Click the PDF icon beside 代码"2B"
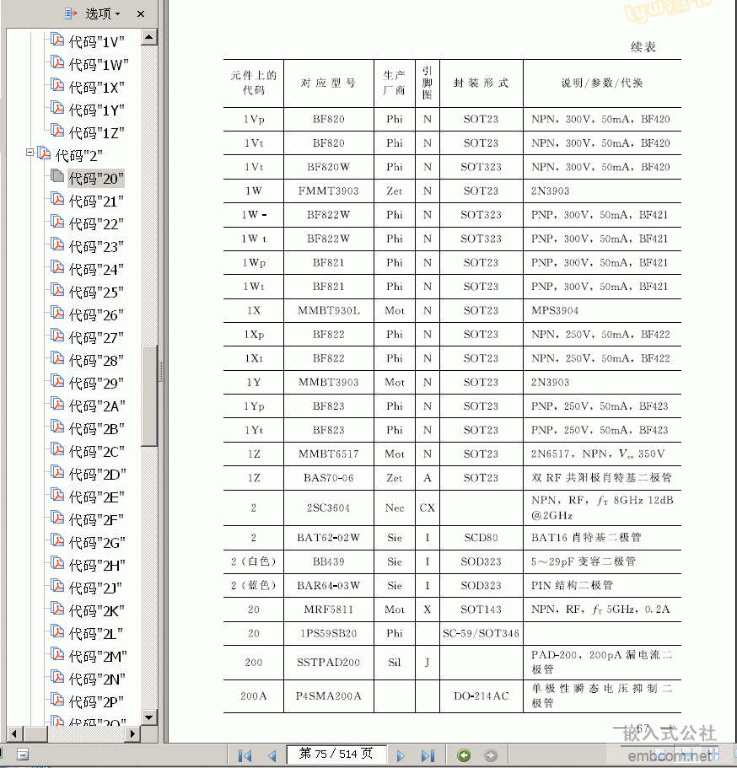 (57, 427)
